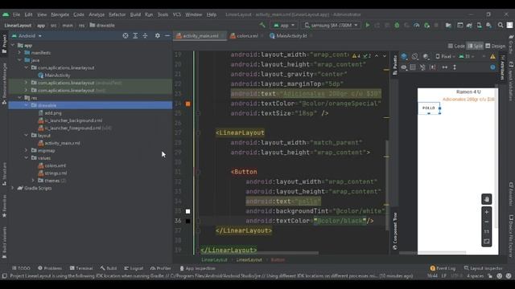Open the API 31 version dropdown in preview
The width and height of the screenshot is (515, 289).
(468, 56)
